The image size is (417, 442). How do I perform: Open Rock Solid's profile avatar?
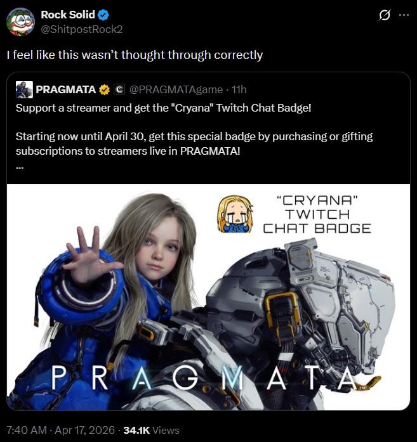tap(20, 22)
